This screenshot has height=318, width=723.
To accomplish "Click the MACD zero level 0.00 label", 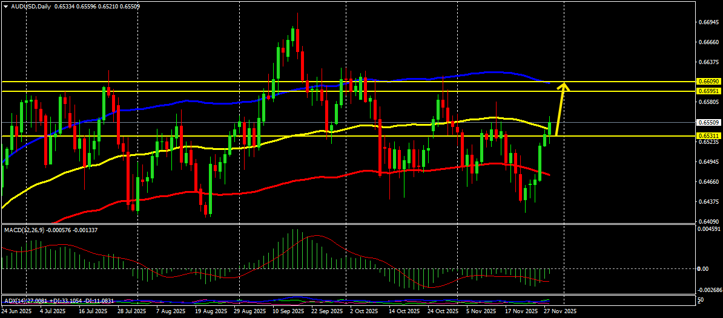I will point(704,269).
